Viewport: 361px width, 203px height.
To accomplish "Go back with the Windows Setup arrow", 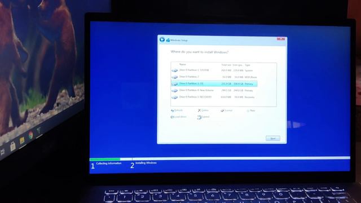I will click(x=162, y=39).
